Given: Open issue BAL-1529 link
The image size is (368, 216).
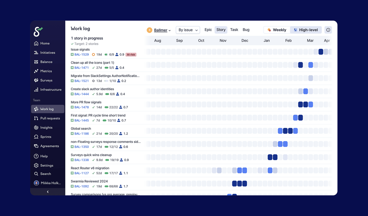Looking at the screenshot, I should [x=82, y=54].
